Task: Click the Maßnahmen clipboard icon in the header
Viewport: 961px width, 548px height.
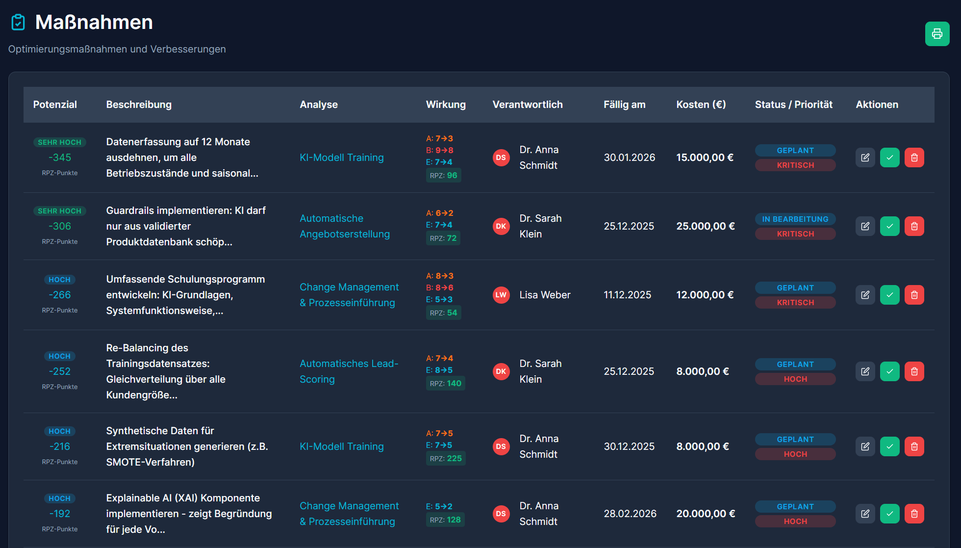Action: (x=18, y=22)
